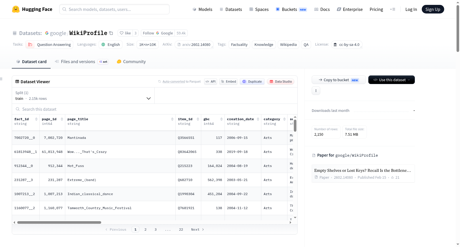Viewport: 460px width, 247px height.
Task: Go to page 2 of results
Action: point(145,230)
